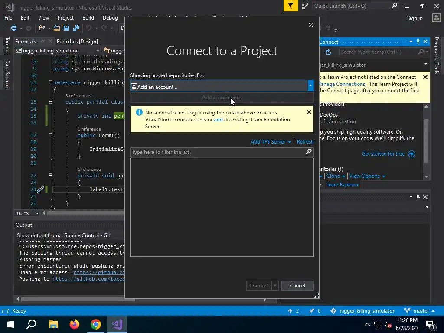
Task: Open the Manage Connections link
Action: pos(342,84)
